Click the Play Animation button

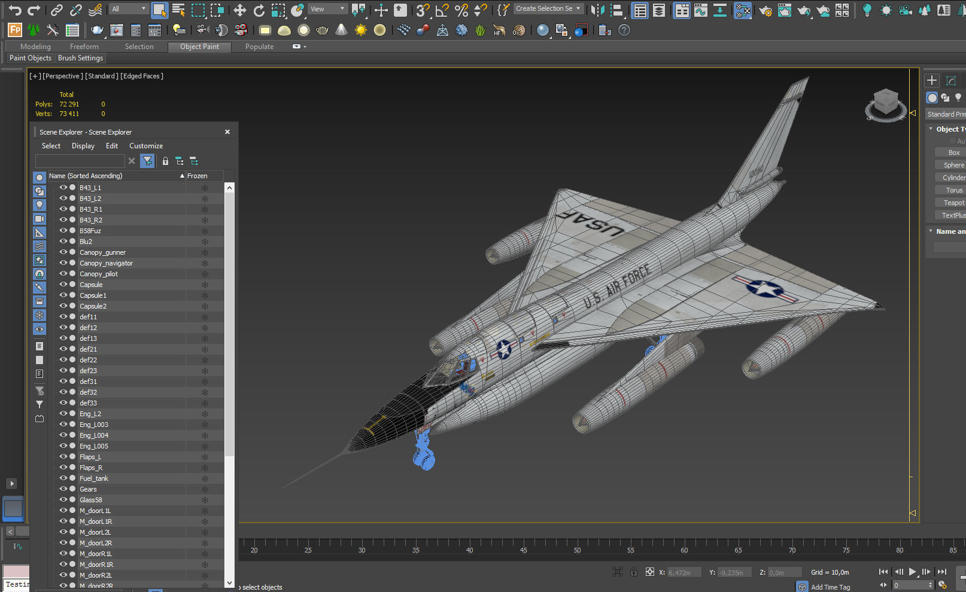click(x=912, y=572)
